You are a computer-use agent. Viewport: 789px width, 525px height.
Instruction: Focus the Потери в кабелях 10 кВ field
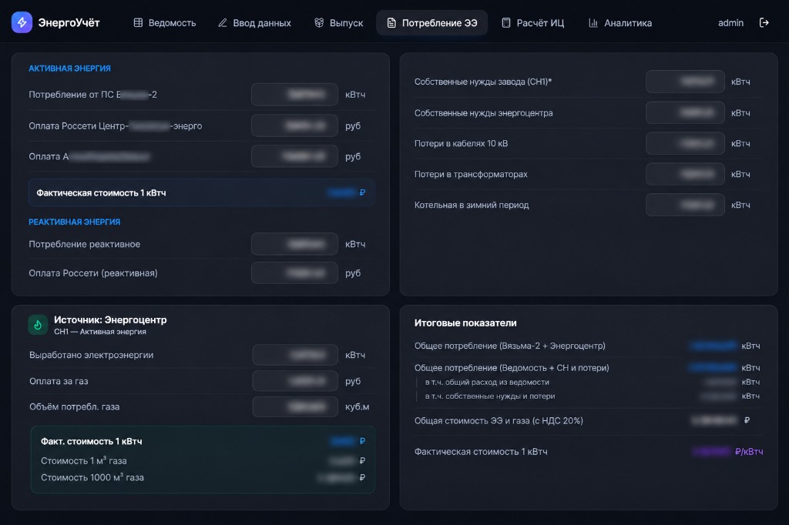[685, 143]
